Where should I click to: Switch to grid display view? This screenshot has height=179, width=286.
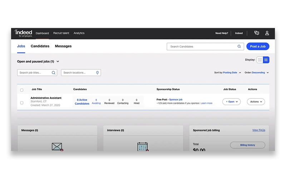coord(260,60)
